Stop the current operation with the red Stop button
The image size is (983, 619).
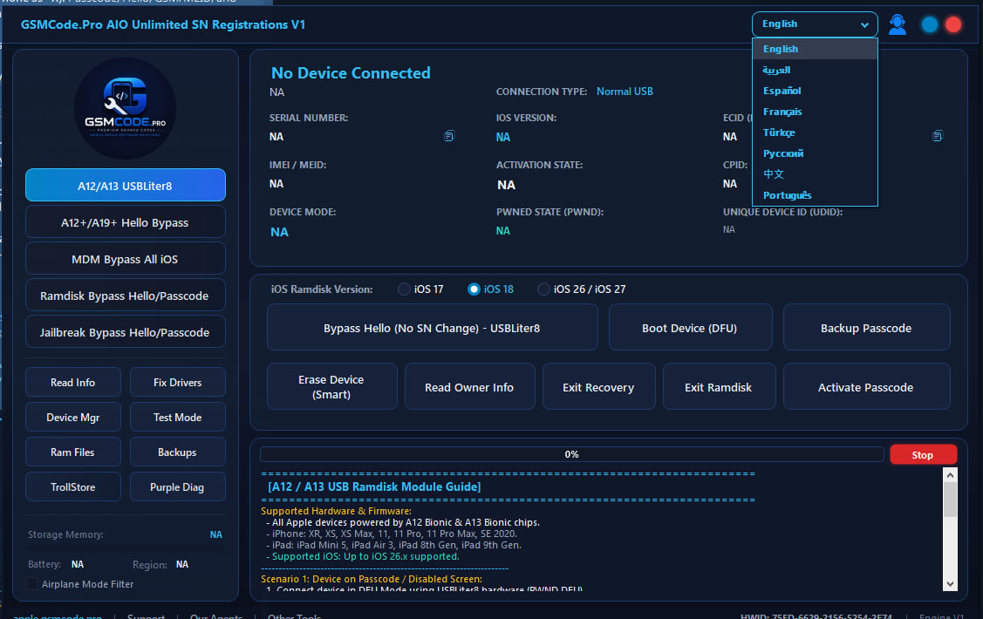point(923,455)
